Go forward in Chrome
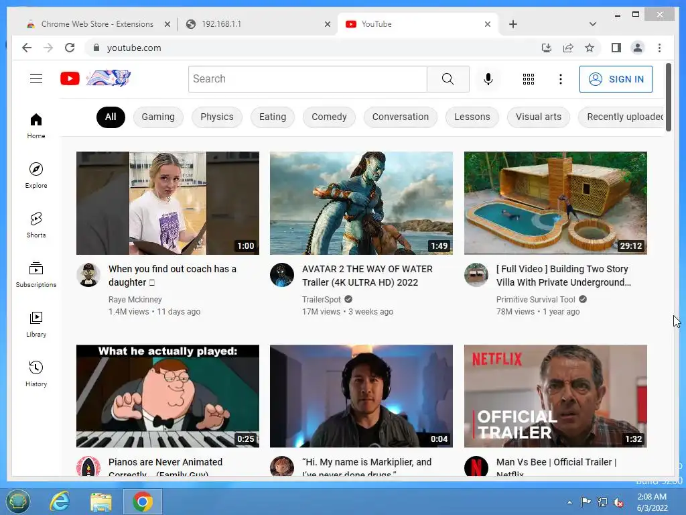The width and height of the screenshot is (686, 515). click(48, 48)
